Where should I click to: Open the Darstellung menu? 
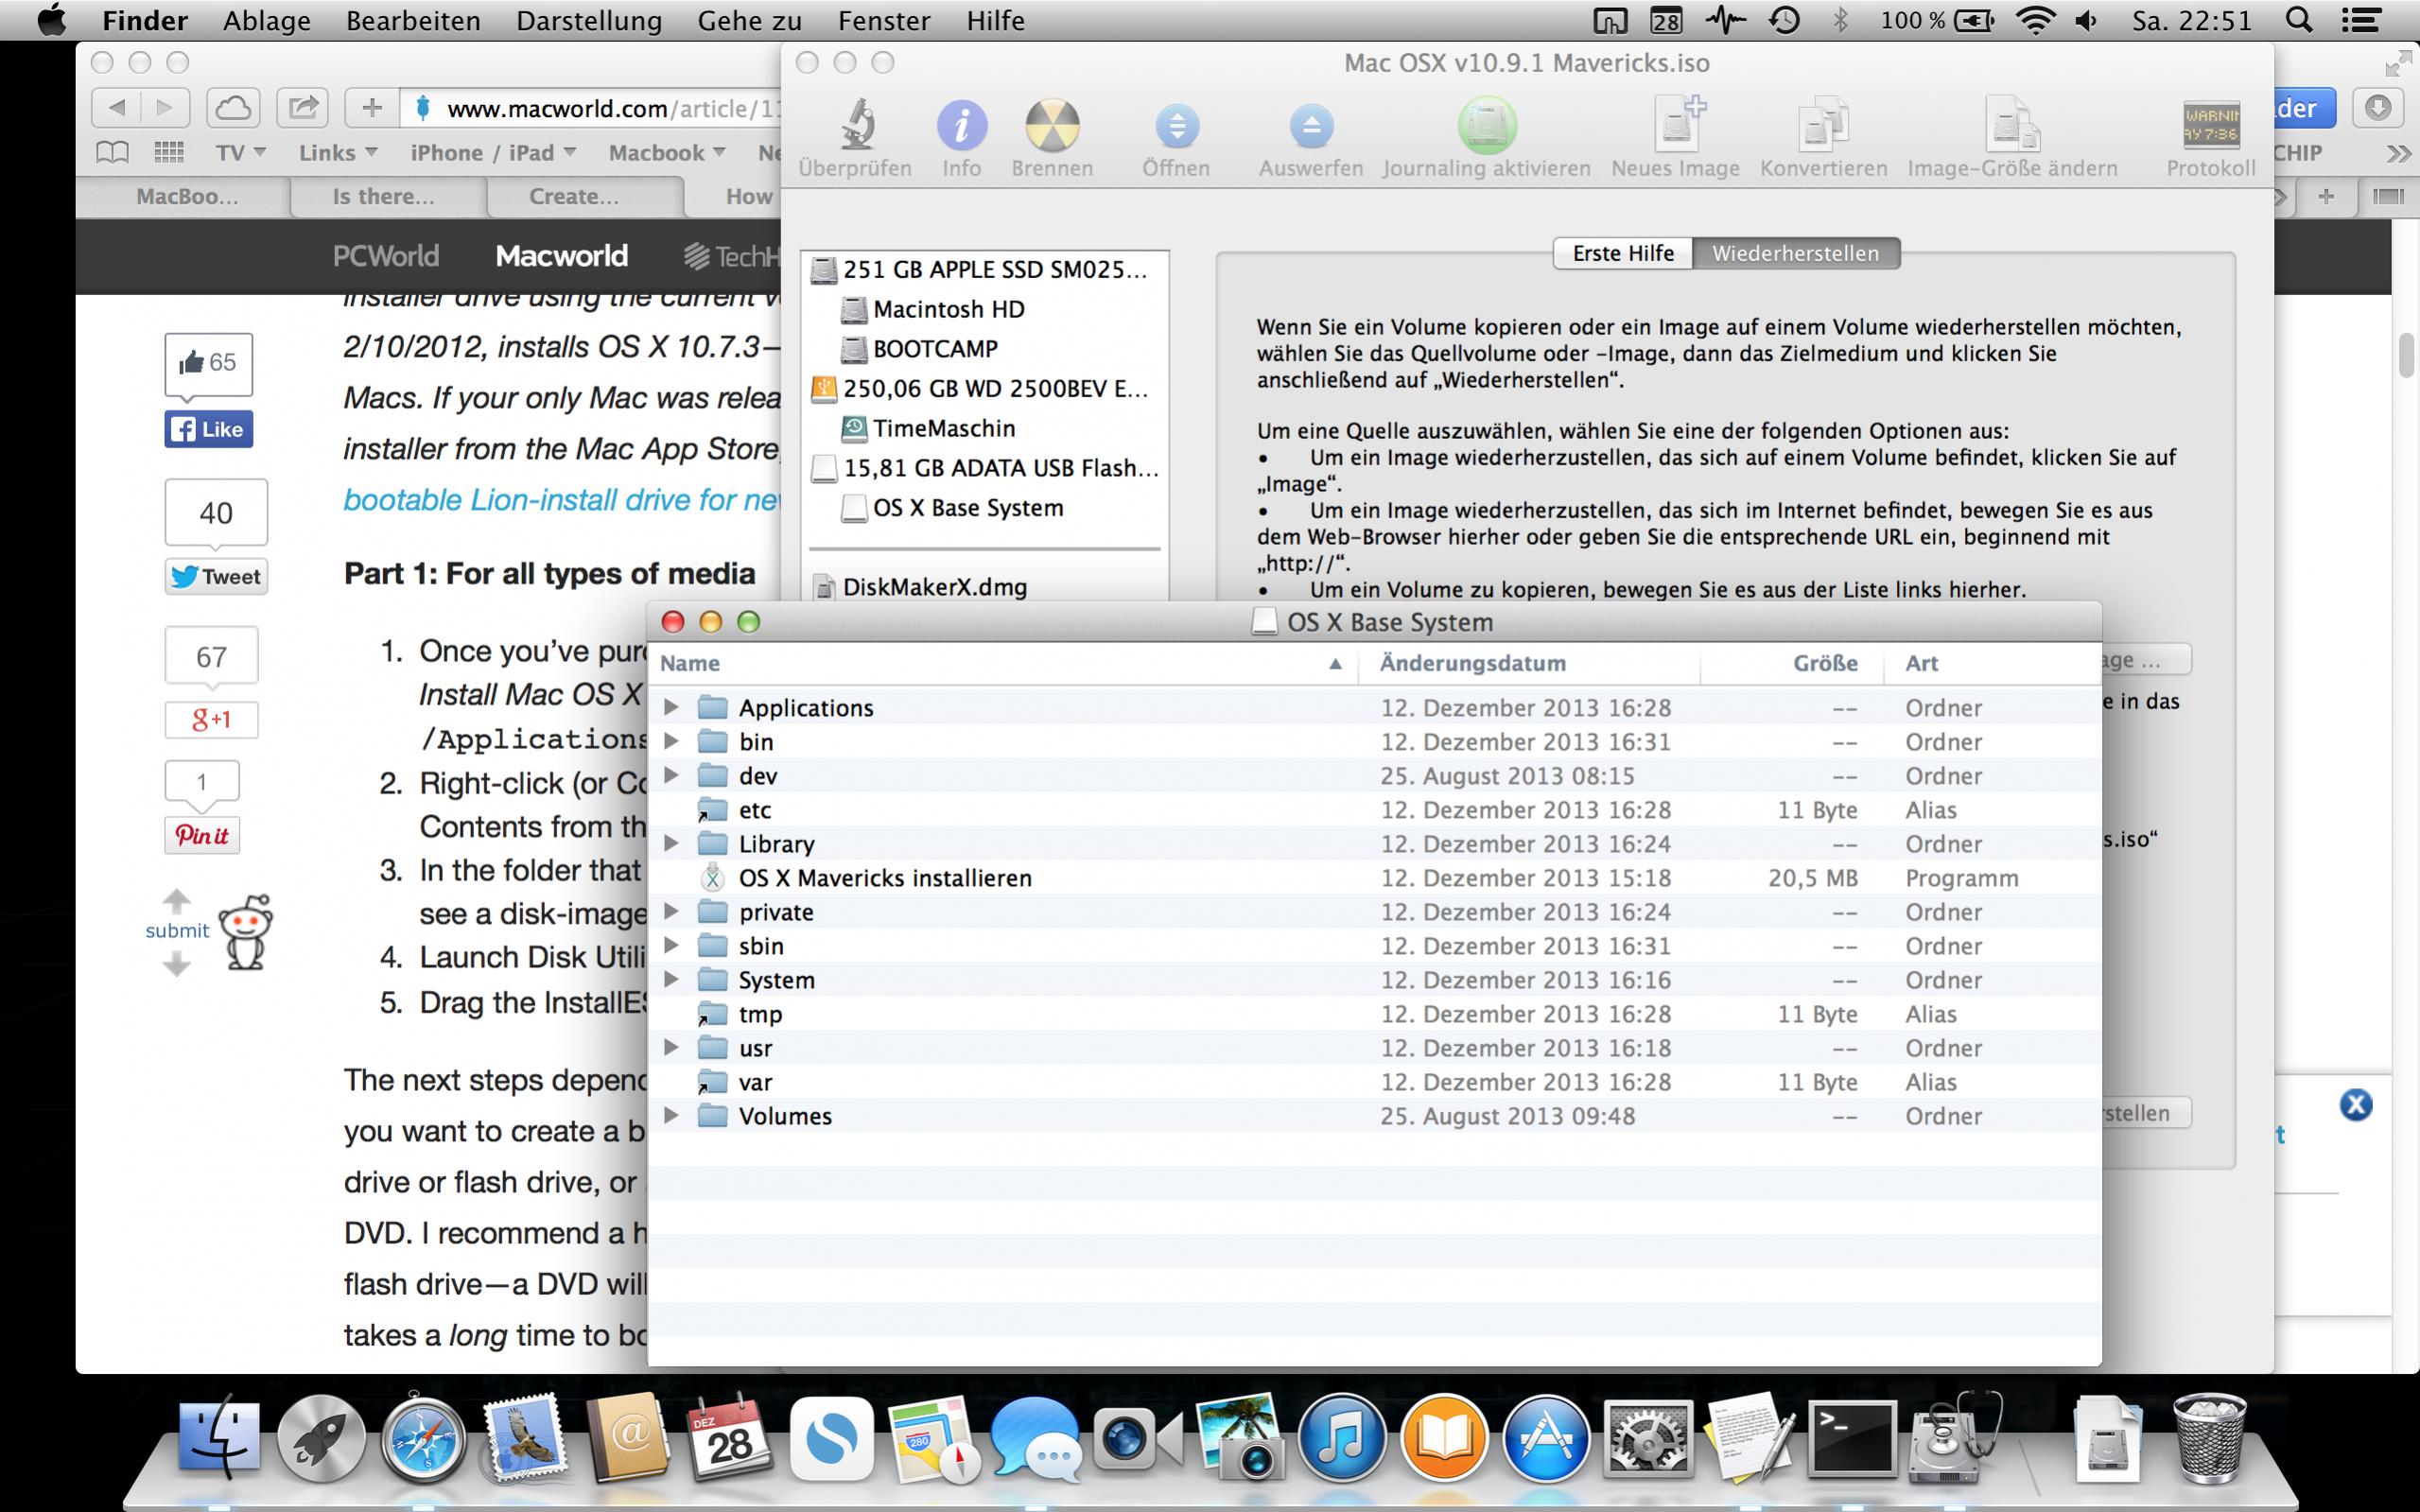(588, 21)
